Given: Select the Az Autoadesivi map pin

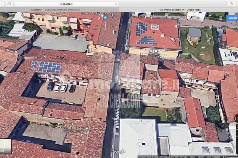Looking at the screenshot, I should [x=87, y=129].
